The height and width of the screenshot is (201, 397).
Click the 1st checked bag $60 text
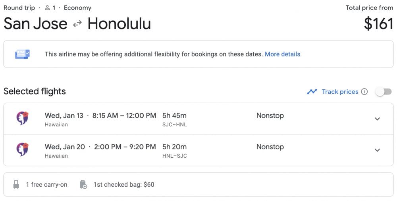pos(124,184)
